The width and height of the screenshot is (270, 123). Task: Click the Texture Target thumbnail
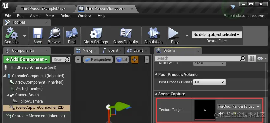(x=205, y=110)
